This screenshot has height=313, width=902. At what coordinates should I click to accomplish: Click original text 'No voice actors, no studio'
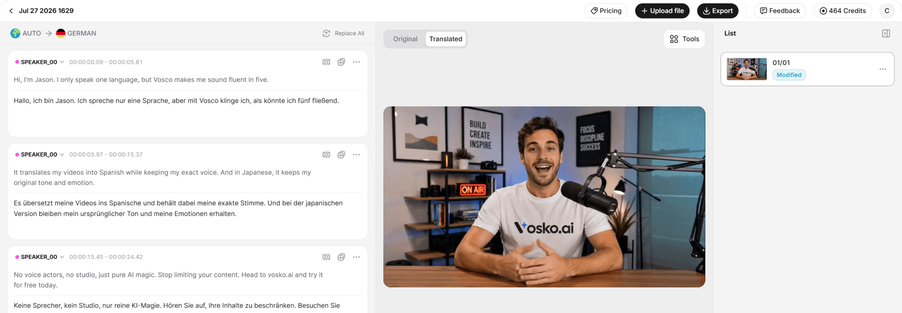pos(168,280)
